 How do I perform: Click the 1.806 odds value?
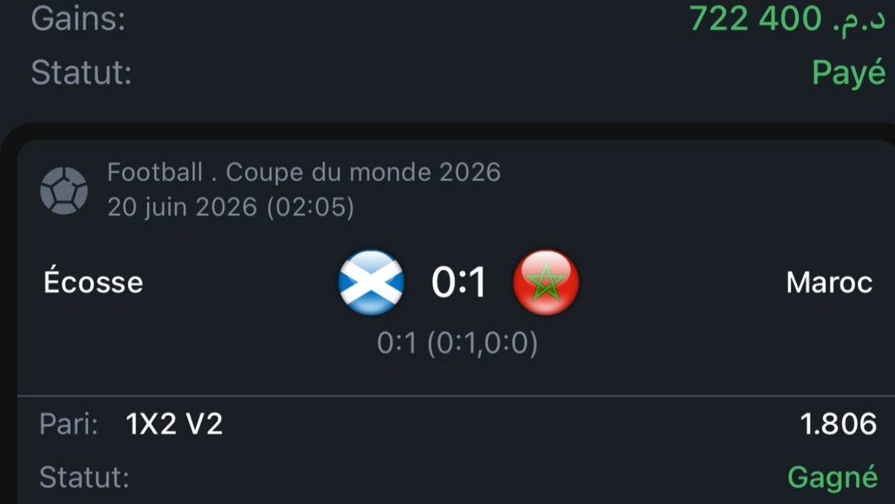coord(838,424)
